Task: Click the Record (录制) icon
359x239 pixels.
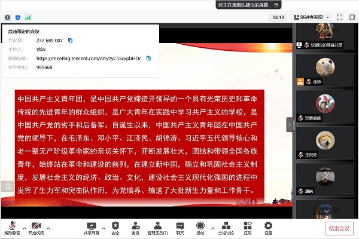Action: tap(200, 226)
